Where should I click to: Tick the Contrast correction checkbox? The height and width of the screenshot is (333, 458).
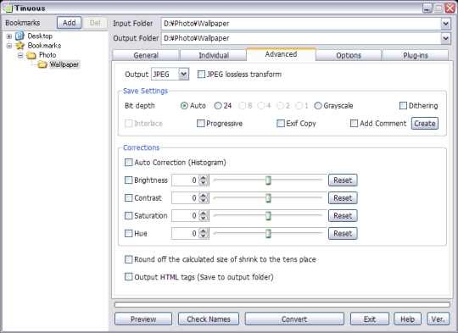point(129,198)
